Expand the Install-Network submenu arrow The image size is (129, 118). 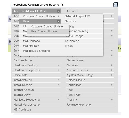tap(59, 80)
